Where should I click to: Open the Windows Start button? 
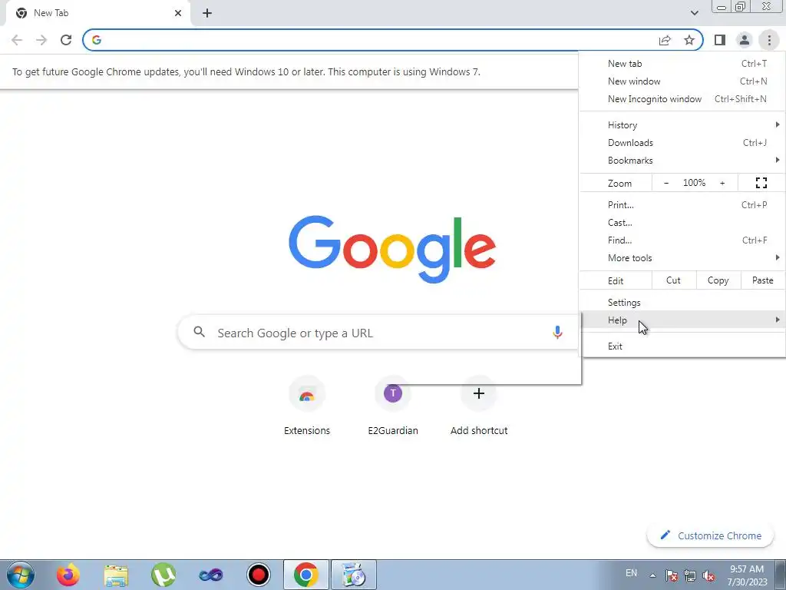pos(21,575)
